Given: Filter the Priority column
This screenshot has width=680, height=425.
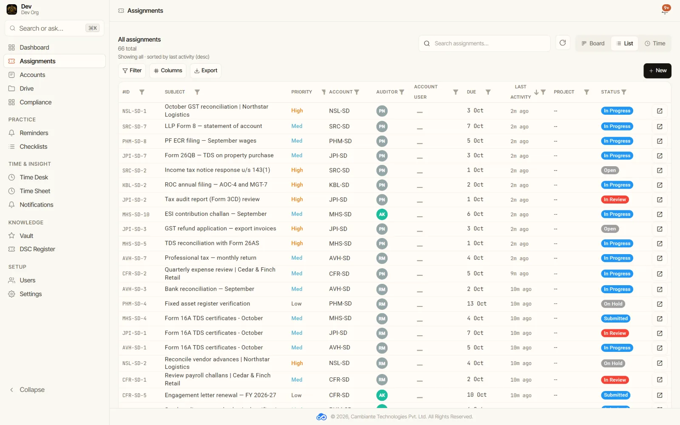Looking at the screenshot, I should point(324,92).
